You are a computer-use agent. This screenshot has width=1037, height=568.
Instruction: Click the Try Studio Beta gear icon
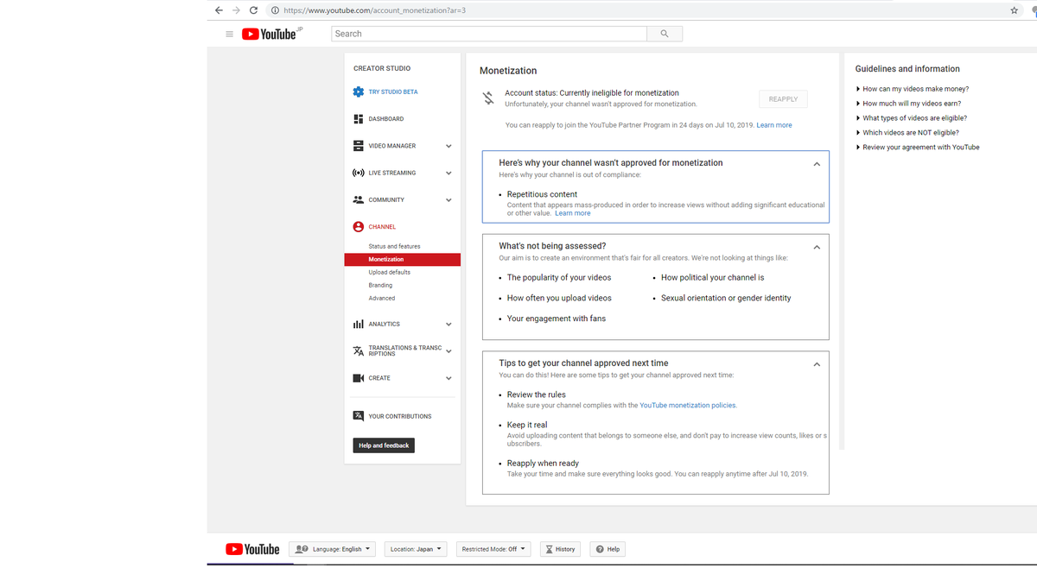point(358,92)
